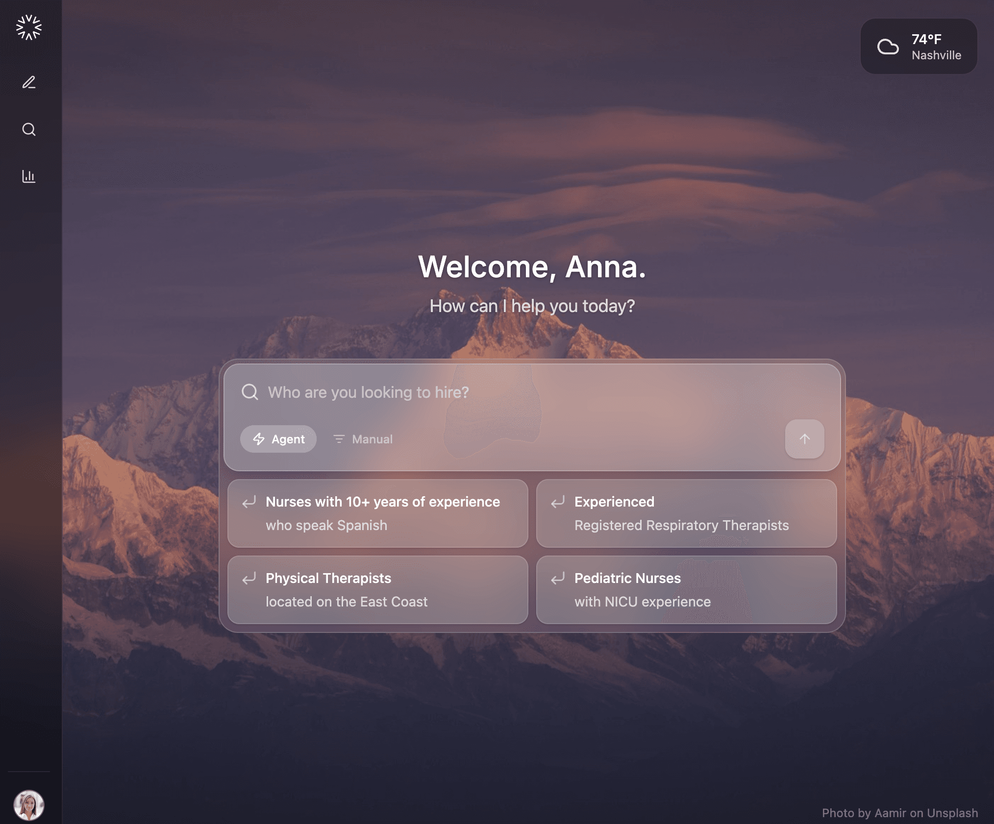Click the filter lines icon beside Manual
Screen dimensions: 994x824
tap(339, 439)
